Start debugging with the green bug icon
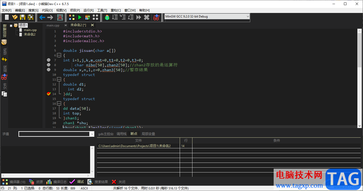This screenshot has height=191, width=363. pos(107,17)
